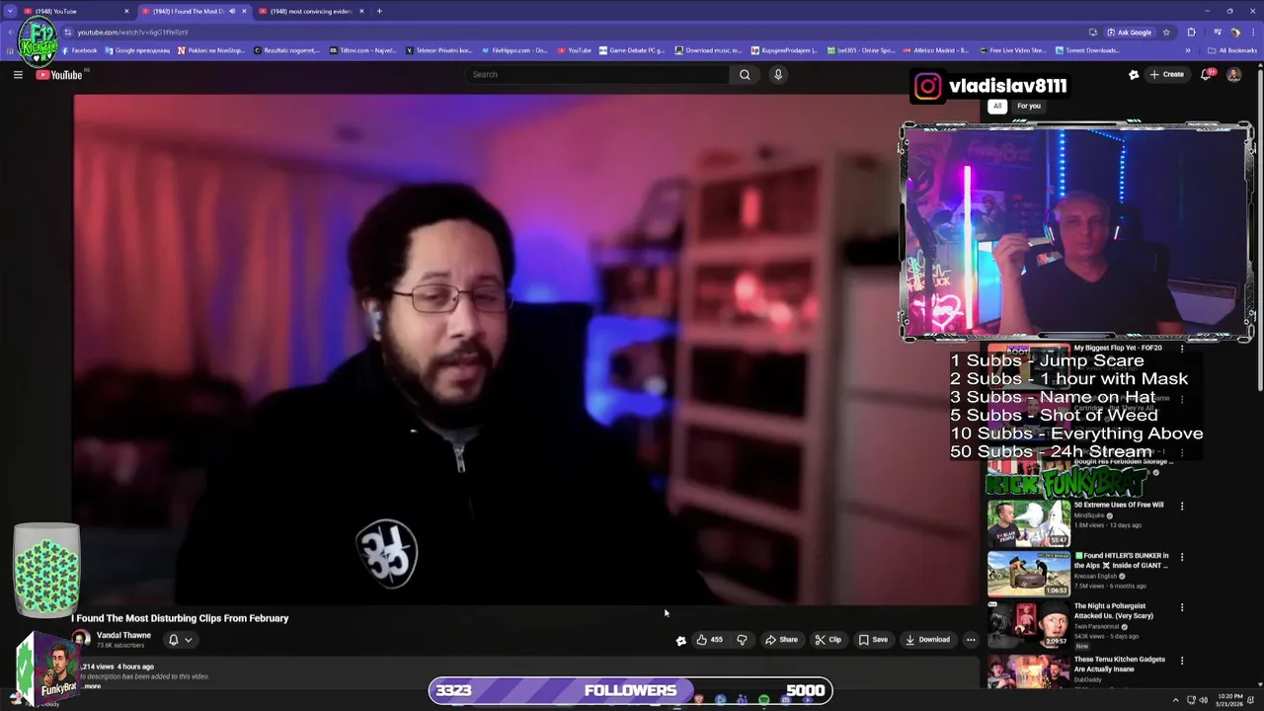Open options for Night a Poltergeist video
Viewport: 1264px width, 711px height.
click(x=1182, y=607)
